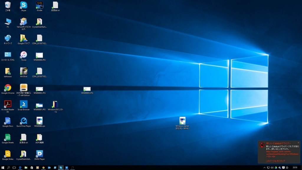
Task: Open File Explorer from the taskbar
Action: point(26,168)
